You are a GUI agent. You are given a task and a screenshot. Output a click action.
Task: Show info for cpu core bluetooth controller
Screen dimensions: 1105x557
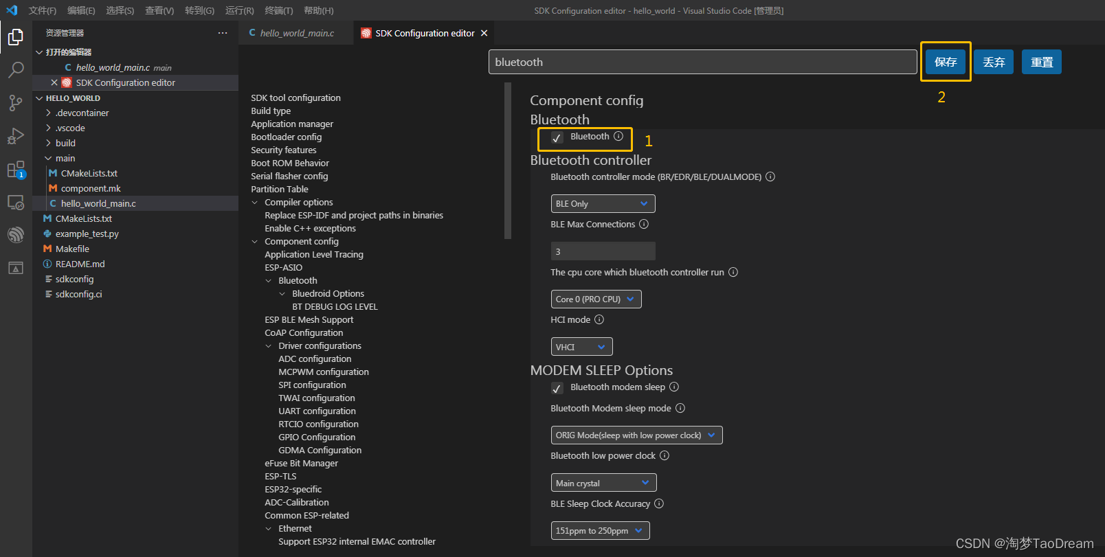733,272
